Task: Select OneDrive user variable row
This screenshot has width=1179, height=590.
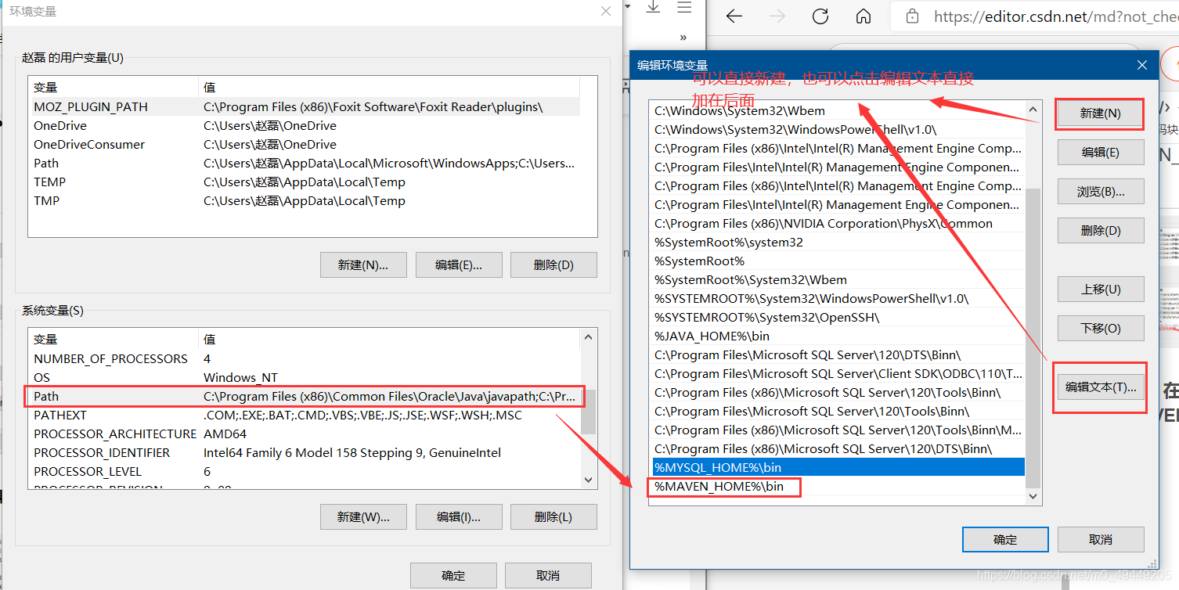Action: click(305, 126)
